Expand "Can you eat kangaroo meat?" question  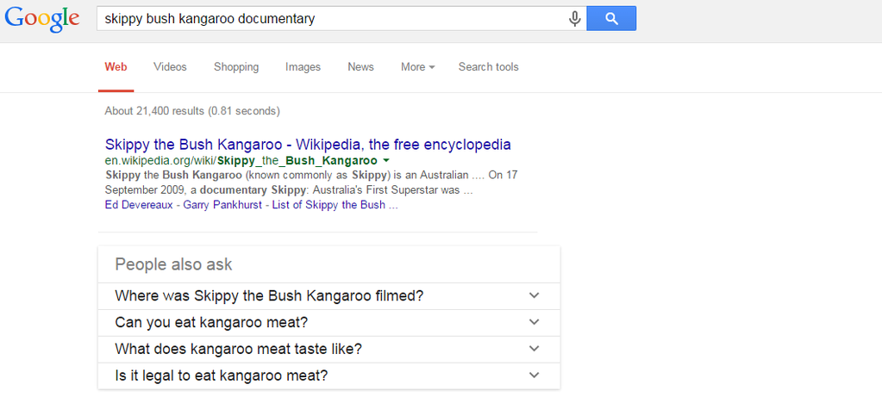point(328,323)
